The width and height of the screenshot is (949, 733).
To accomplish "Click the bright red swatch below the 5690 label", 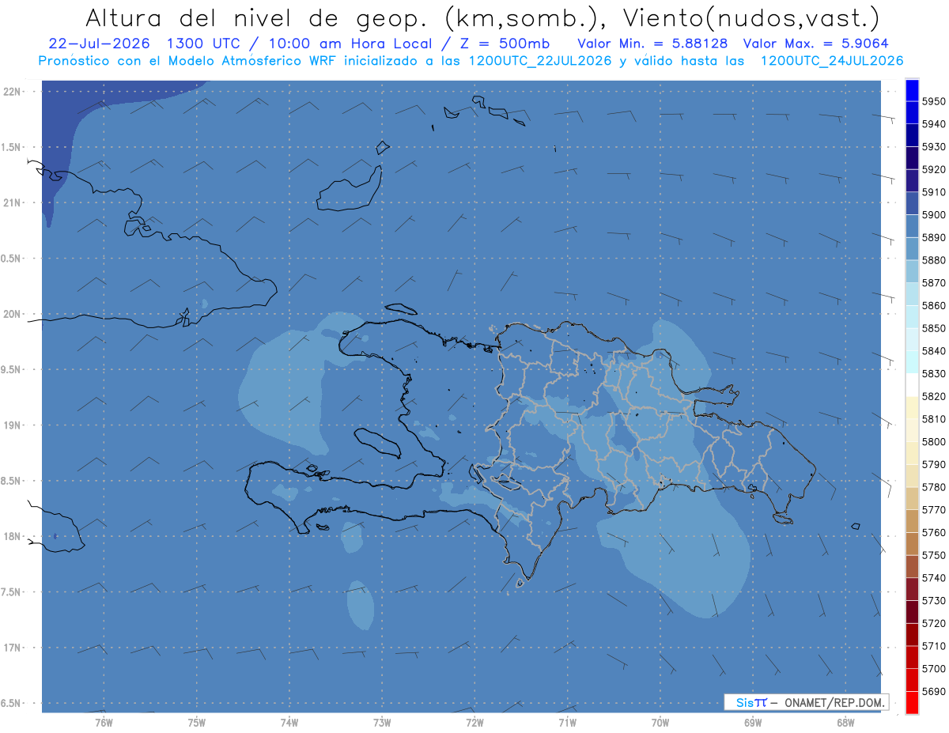I will [x=912, y=703].
